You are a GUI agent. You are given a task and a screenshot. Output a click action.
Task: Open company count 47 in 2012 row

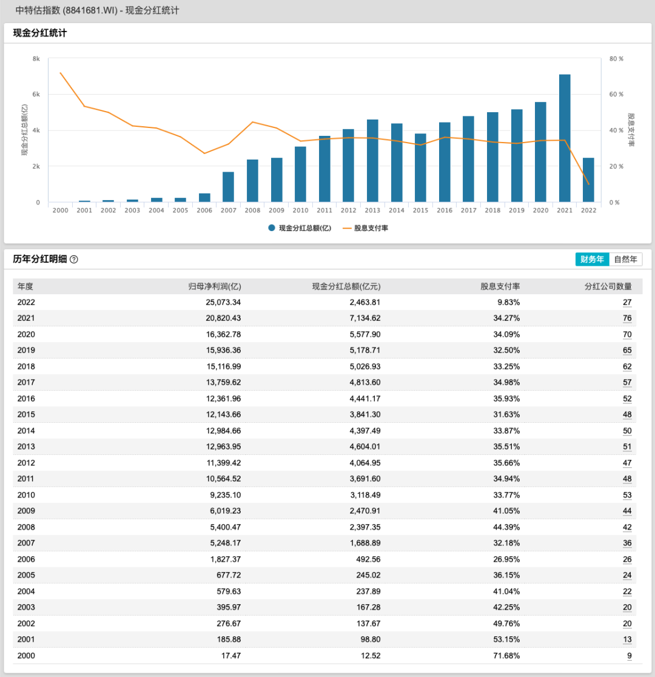(627, 463)
